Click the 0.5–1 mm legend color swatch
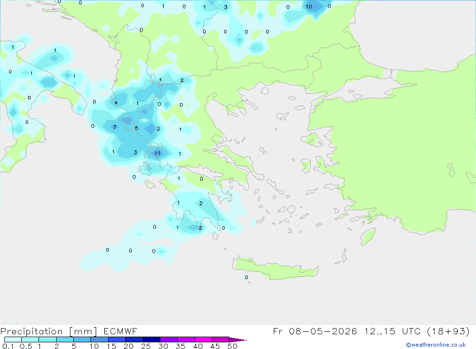The image size is (476, 349). coord(30,339)
